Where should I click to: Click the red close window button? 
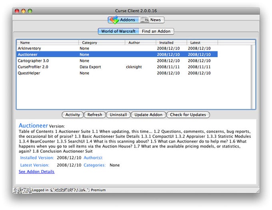click(17, 11)
